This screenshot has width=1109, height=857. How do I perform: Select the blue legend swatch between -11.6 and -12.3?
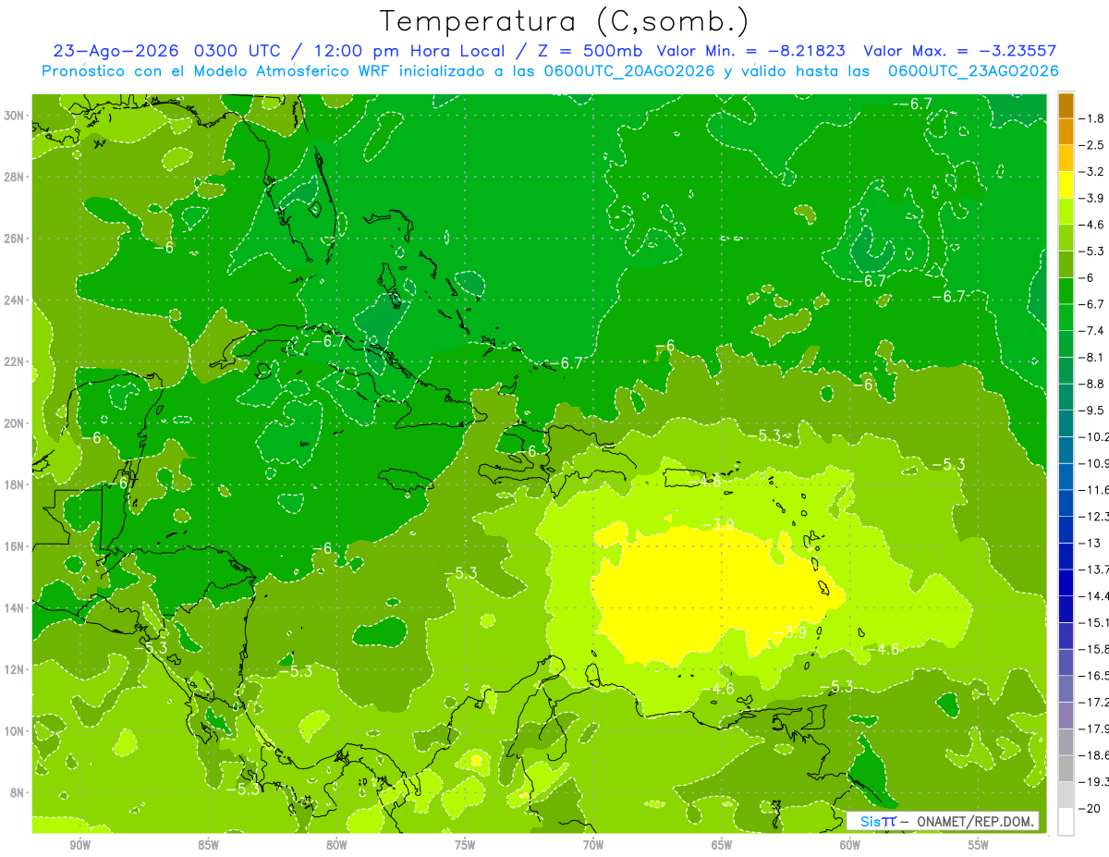[x=1066, y=503]
